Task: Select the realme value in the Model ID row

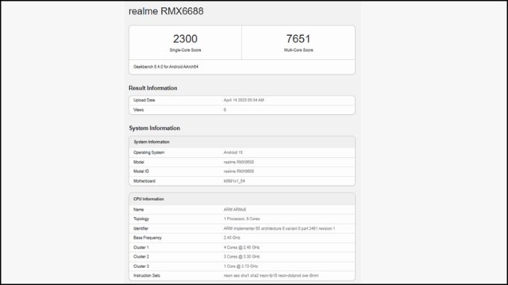Action: point(238,172)
